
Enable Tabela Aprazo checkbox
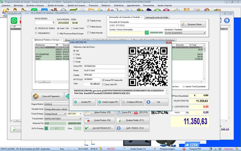pos(88,27)
